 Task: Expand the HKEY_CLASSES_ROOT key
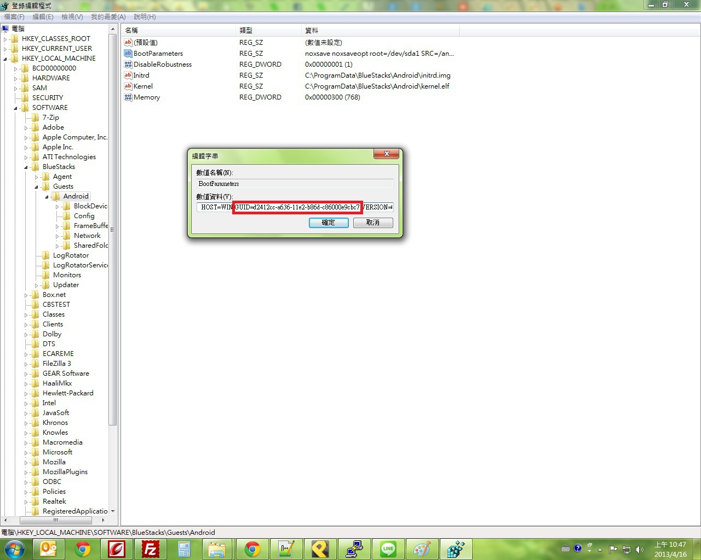click(x=5, y=39)
